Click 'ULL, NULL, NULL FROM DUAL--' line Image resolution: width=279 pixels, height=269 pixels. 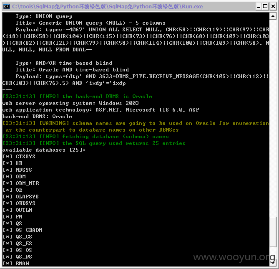pyautogui.click(x=47, y=50)
